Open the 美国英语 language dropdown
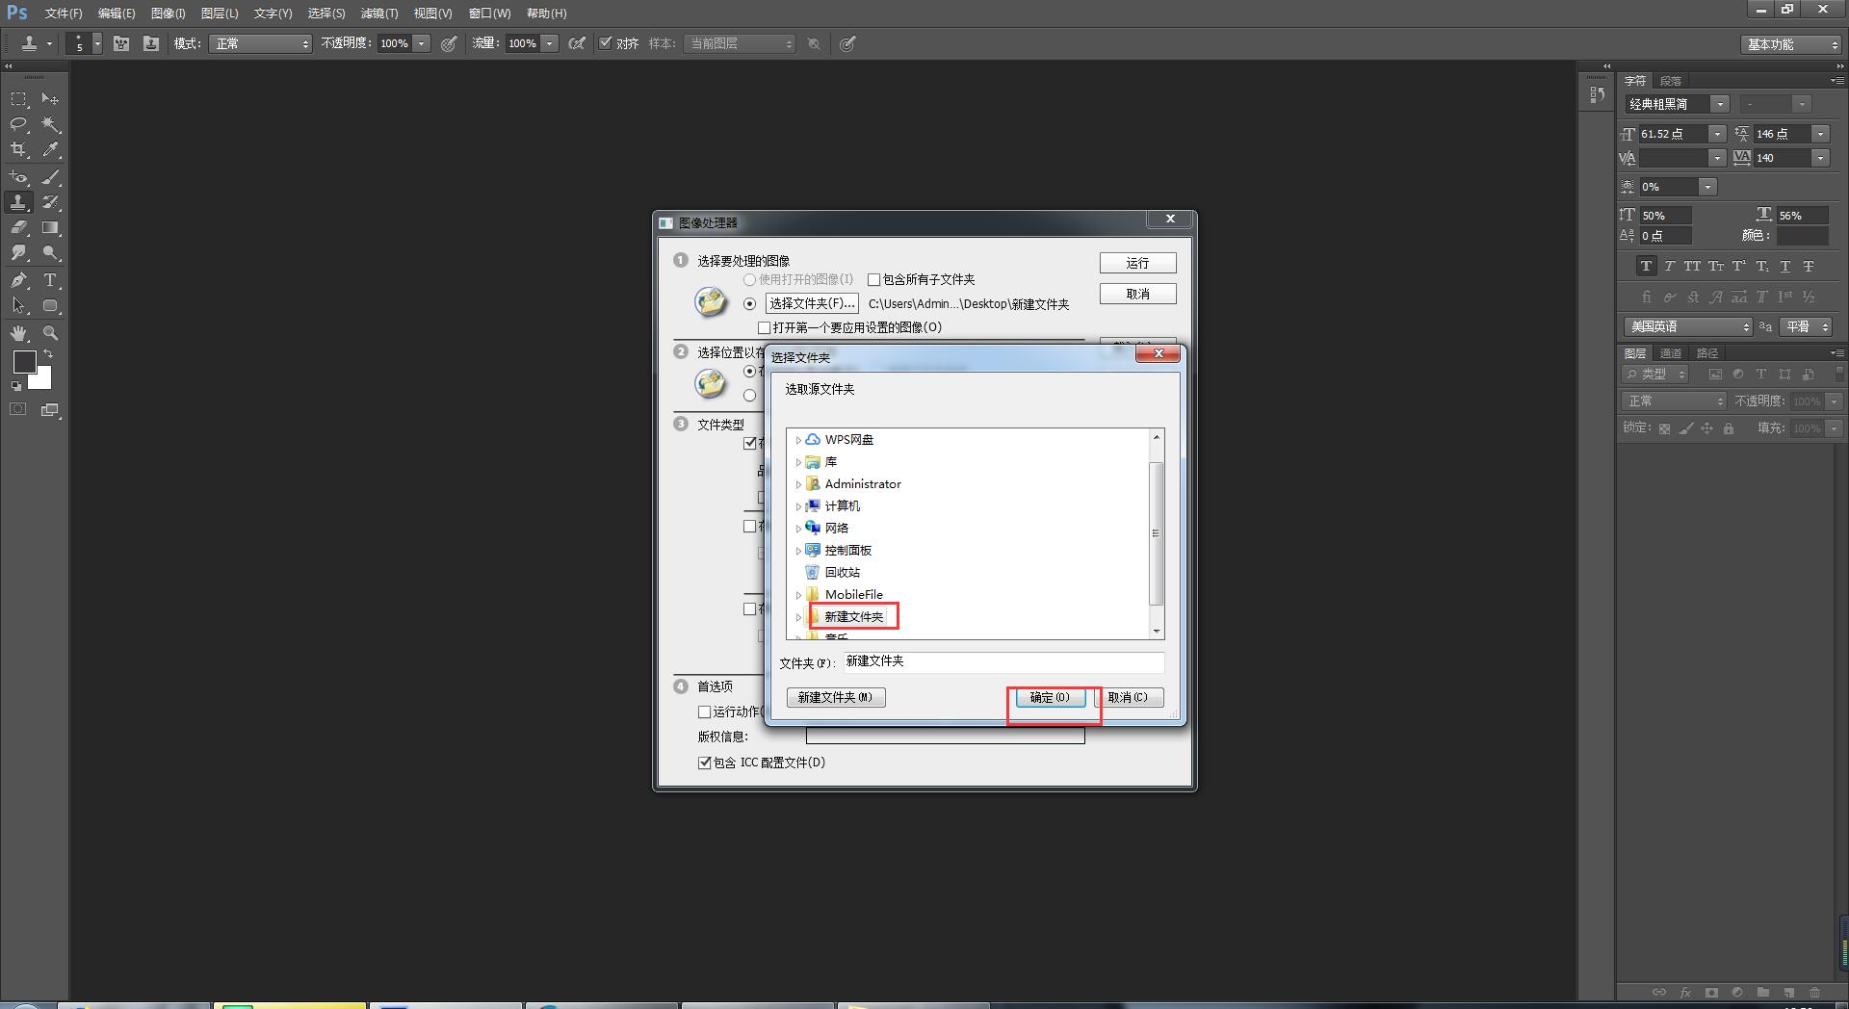The image size is (1849, 1009). 1688,327
